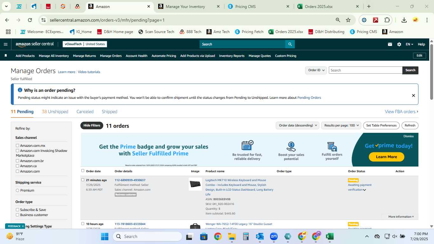
Task: Click the bookmark flag icon in the nav bar
Action: (6, 56)
